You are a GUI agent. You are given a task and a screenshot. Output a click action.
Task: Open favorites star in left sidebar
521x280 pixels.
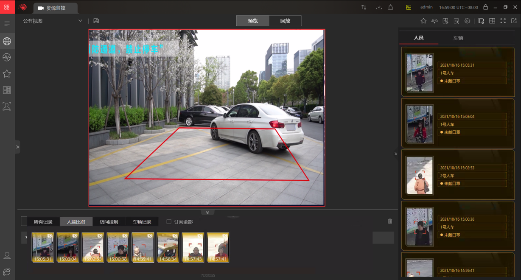pos(7,74)
